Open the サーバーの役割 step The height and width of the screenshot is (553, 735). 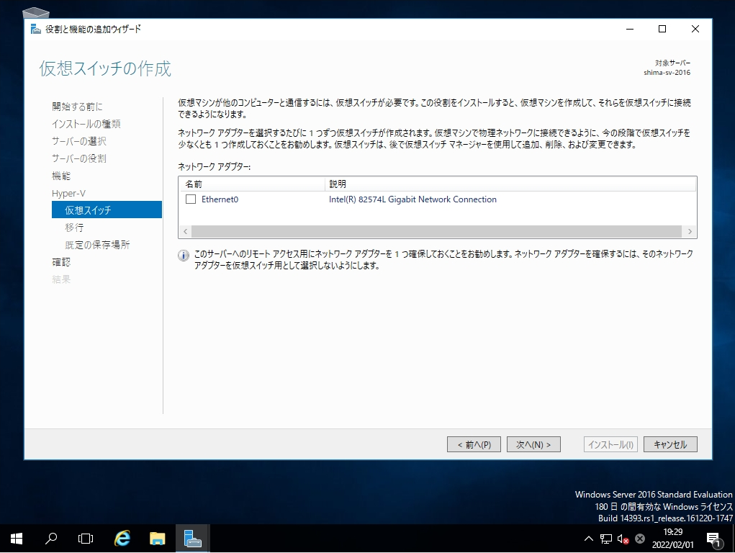pyautogui.click(x=78, y=158)
